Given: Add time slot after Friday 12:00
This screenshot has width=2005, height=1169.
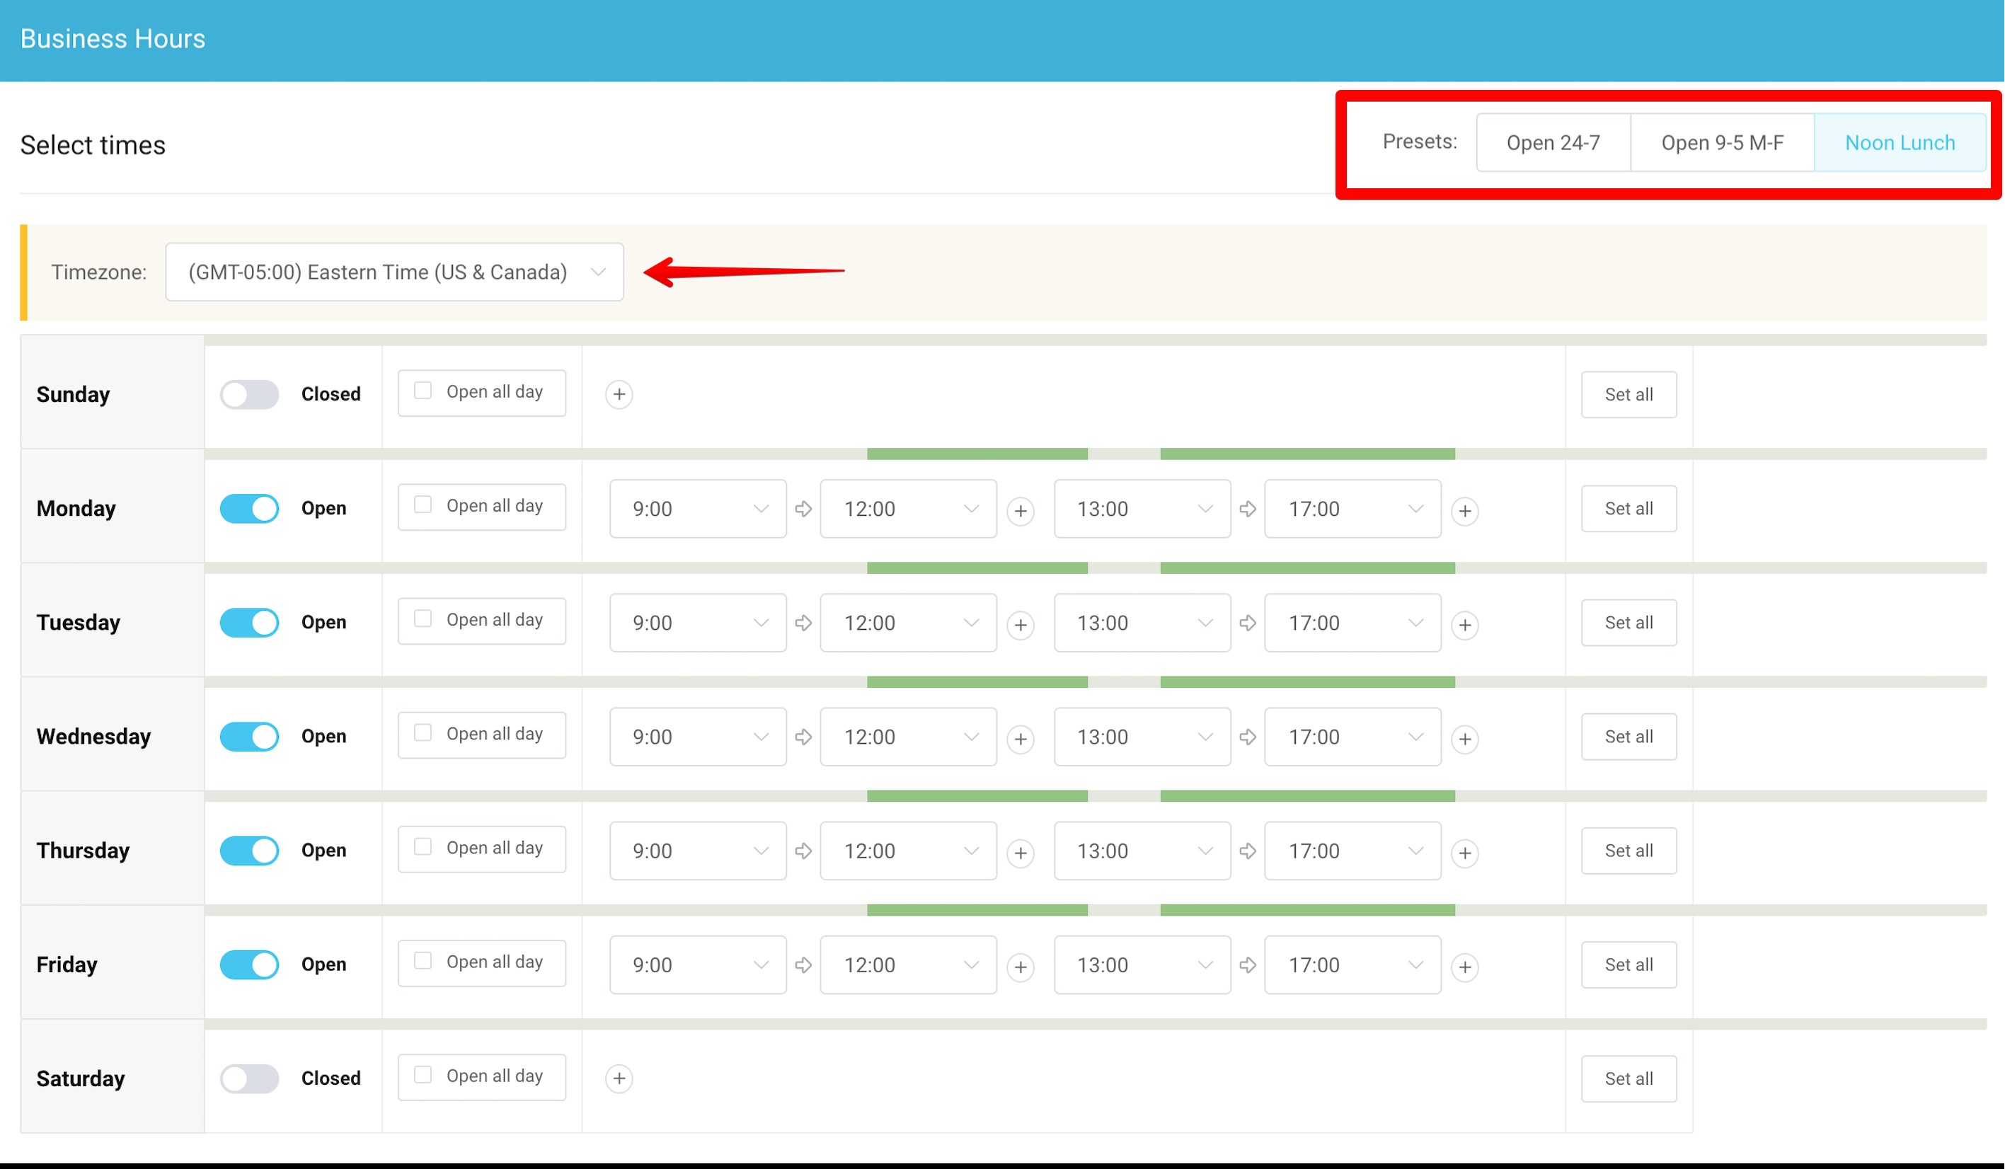Looking at the screenshot, I should coord(1020,966).
